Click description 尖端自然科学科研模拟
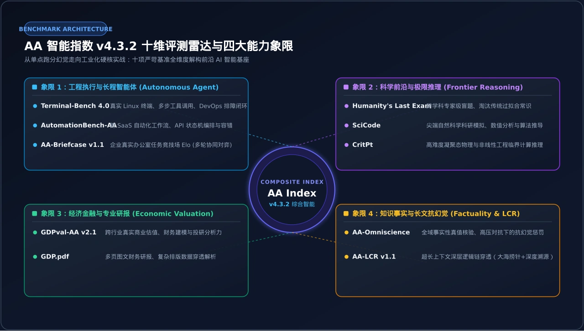 click(485, 125)
